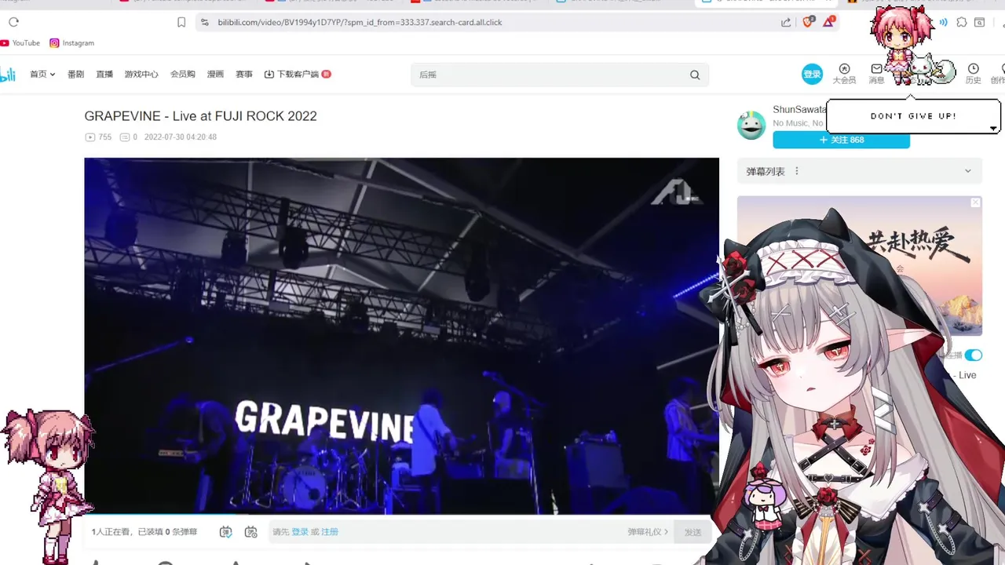Expand the DON'T GIVE UP! bubble arrow
This screenshot has width=1005, height=565.
(993, 129)
